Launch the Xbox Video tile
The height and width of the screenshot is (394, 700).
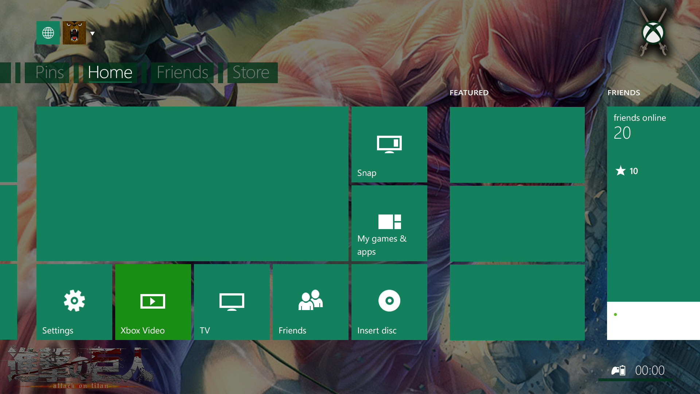click(153, 302)
